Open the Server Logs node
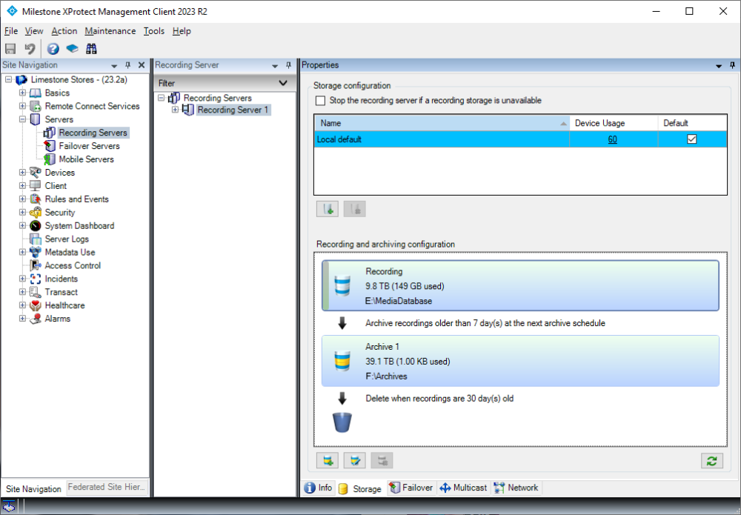This screenshot has height=515, width=741. 67,239
